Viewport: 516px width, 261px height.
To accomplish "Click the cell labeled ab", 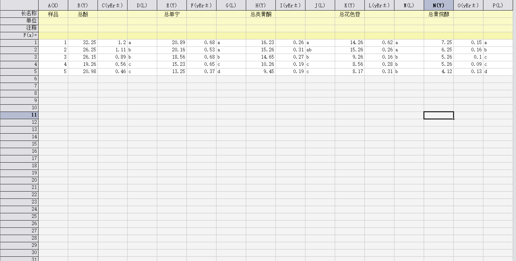I will (x=320, y=50).
